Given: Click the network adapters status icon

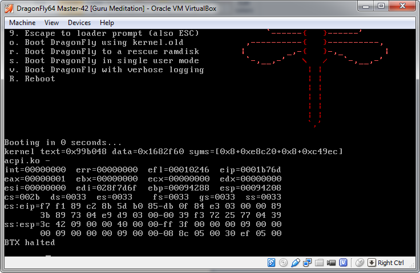Looking at the screenshot, I should (x=308, y=262).
